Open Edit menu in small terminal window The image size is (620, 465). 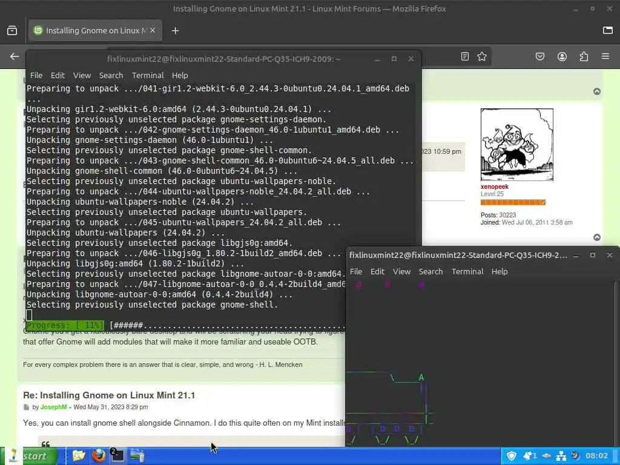click(377, 271)
